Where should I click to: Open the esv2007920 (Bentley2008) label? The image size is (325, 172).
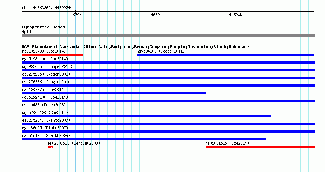tap(74, 143)
